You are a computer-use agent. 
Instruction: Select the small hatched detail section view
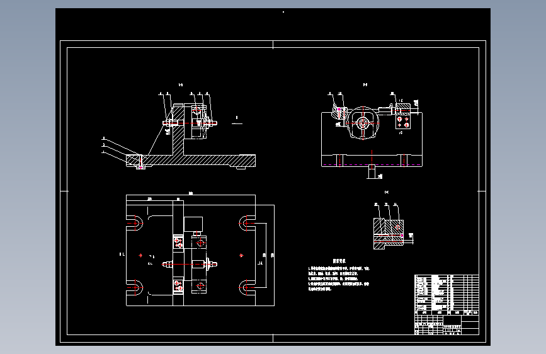click(389, 234)
